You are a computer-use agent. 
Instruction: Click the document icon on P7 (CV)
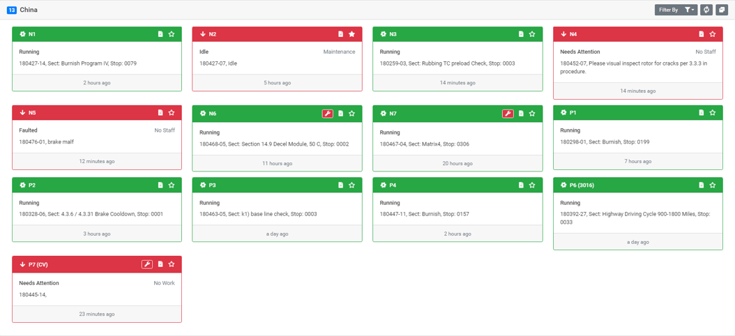click(160, 264)
